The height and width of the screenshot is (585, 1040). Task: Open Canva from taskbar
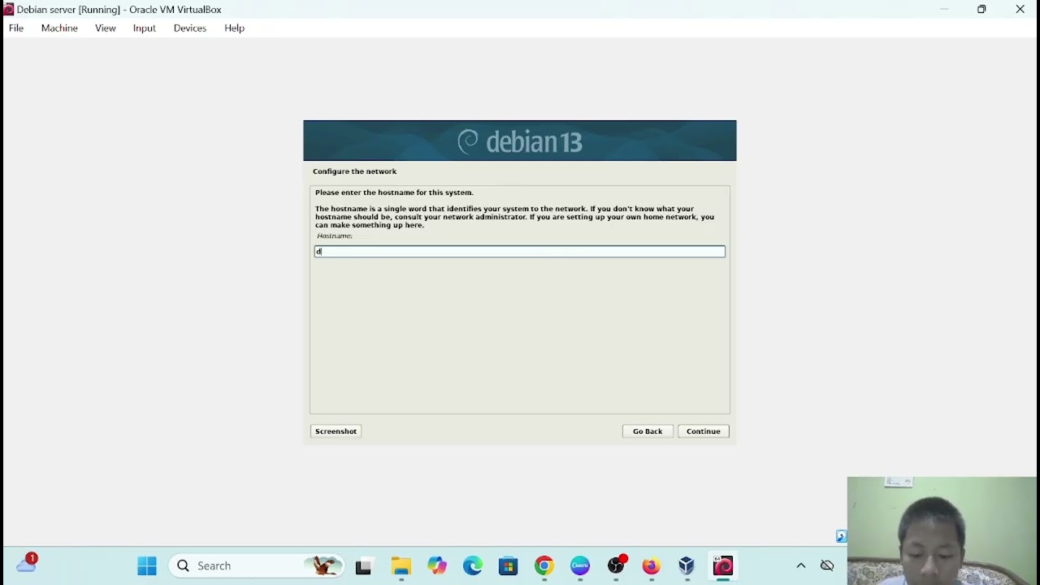(x=580, y=565)
